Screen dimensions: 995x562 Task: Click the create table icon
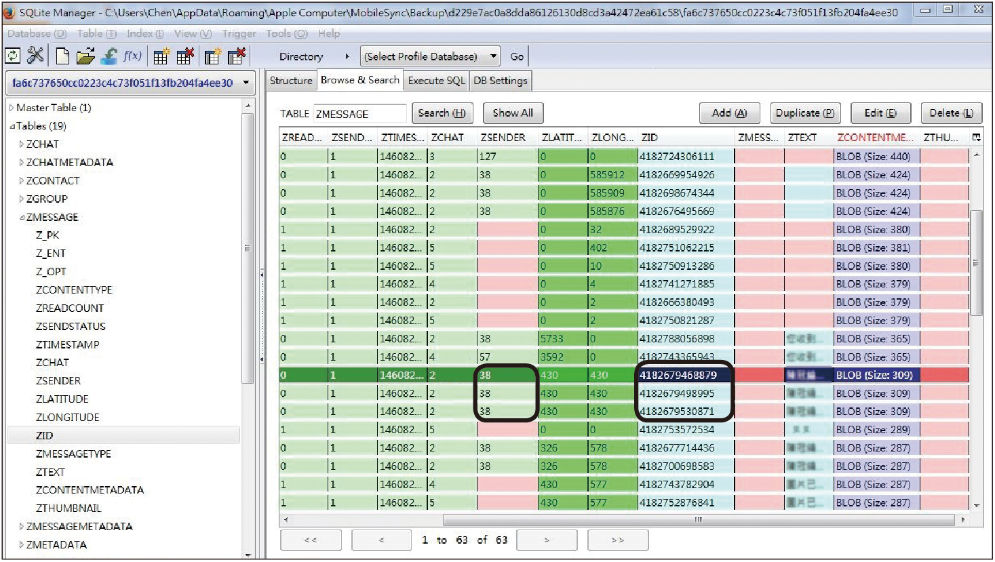[x=161, y=56]
